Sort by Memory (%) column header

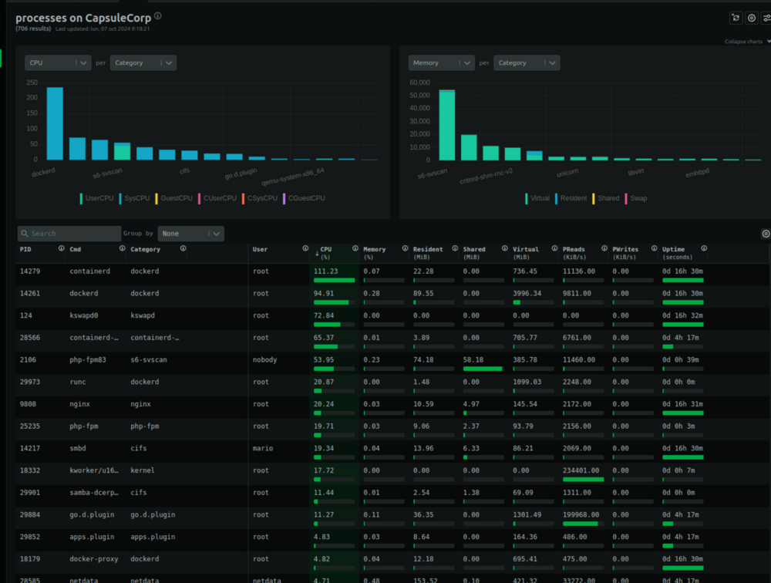click(375, 253)
